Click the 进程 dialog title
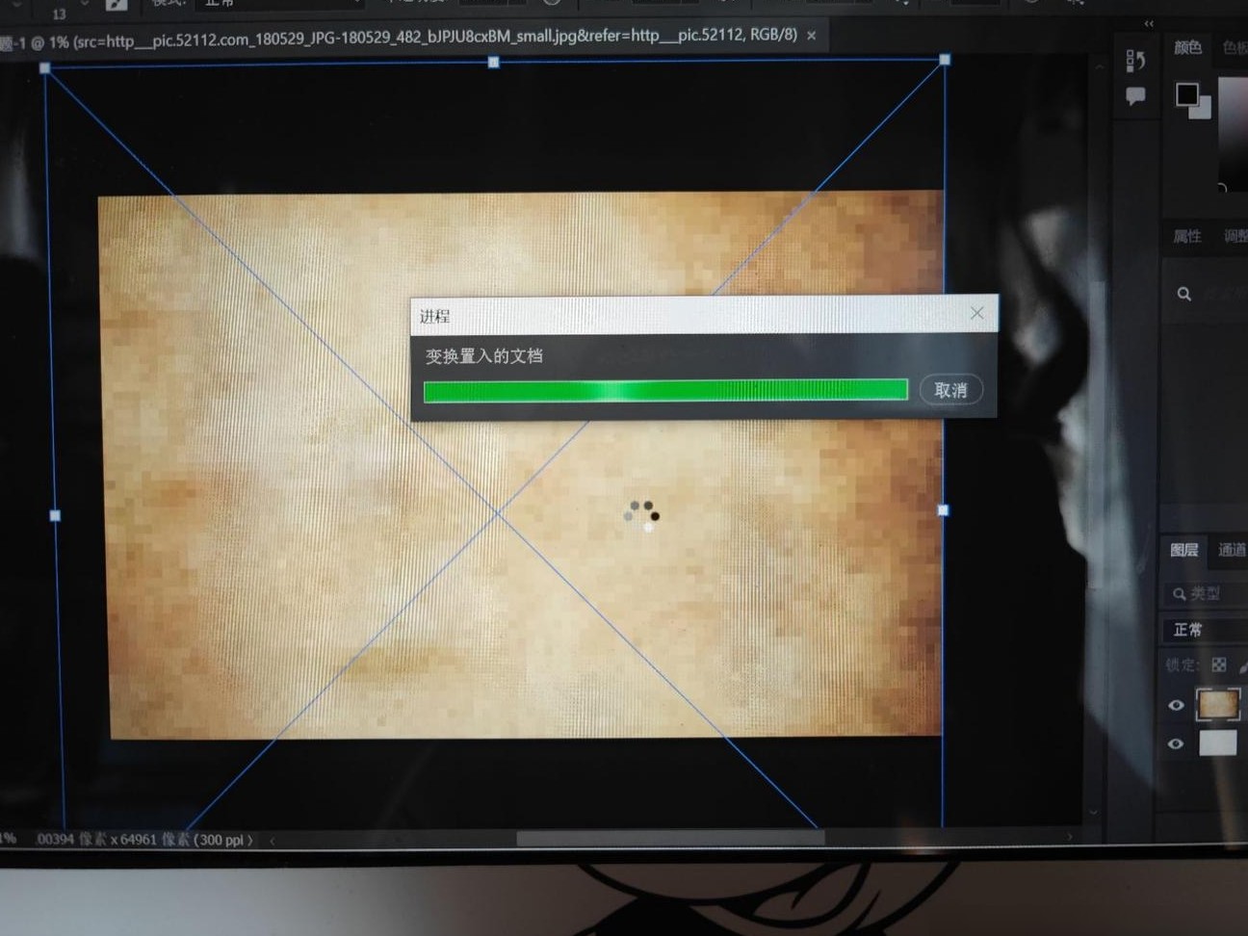The image size is (1248, 936). [x=434, y=316]
